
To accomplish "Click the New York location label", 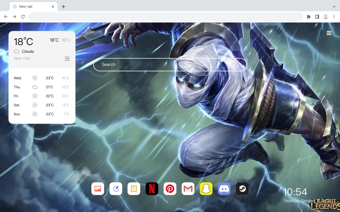I will pos(22,58).
